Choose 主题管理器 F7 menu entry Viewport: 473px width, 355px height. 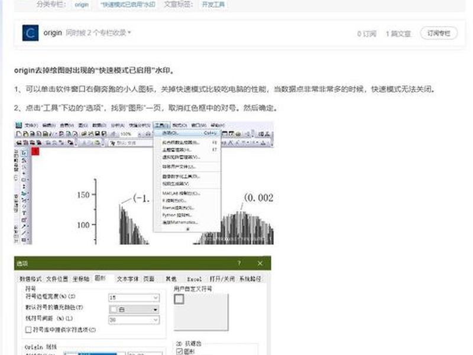187,150
